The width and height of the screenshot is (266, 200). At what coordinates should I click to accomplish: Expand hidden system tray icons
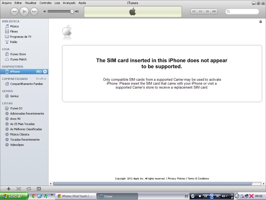(237, 196)
